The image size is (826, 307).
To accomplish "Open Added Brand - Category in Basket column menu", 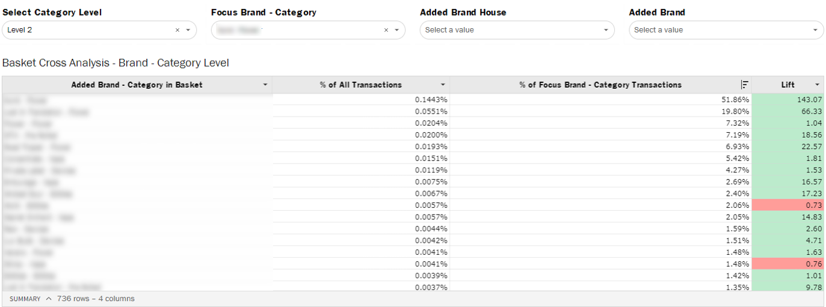I will point(265,85).
